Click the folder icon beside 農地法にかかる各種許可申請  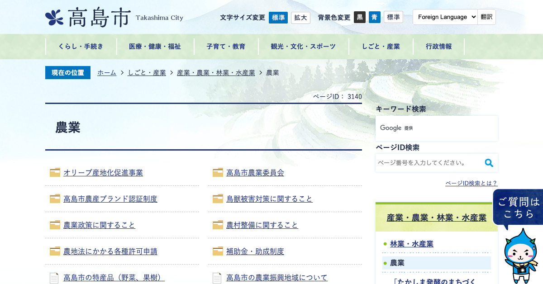[55, 251]
